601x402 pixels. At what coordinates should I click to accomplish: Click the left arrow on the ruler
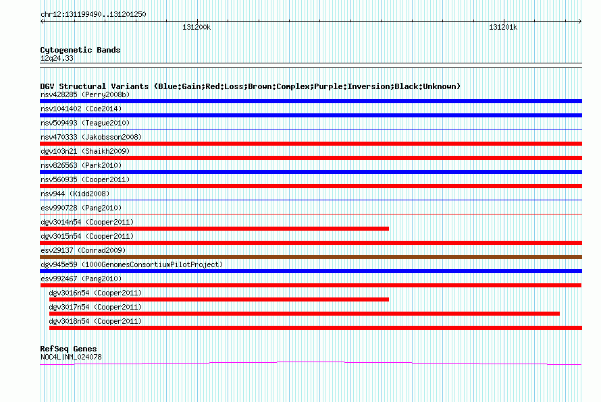pos(42,21)
